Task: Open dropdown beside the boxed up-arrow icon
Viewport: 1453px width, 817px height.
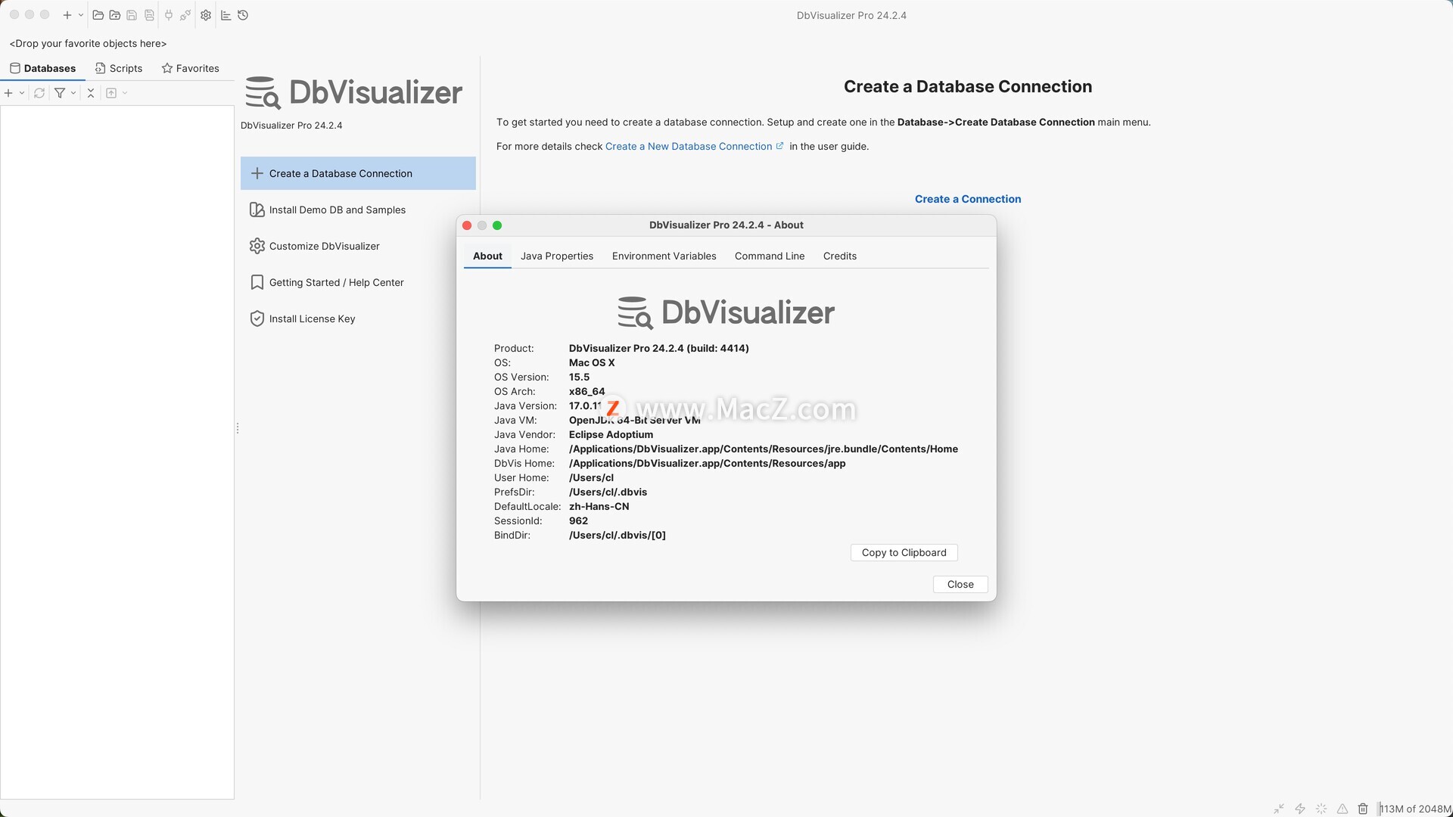Action: point(125,93)
